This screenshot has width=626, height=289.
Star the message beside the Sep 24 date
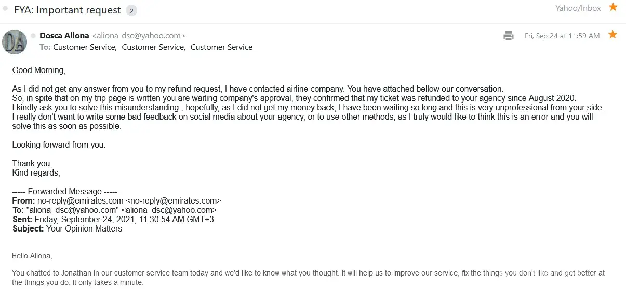(x=612, y=35)
